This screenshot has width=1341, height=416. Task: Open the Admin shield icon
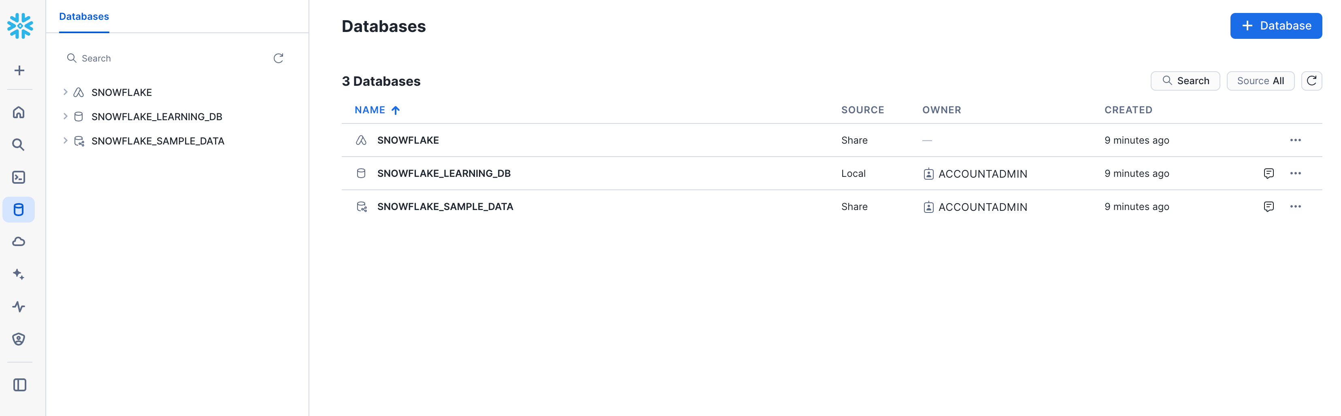coord(19,339)
